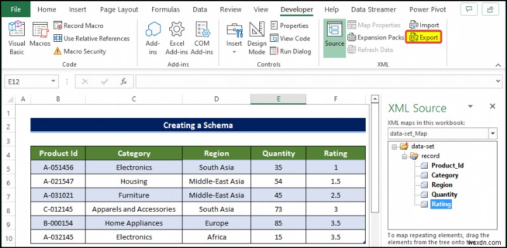Click the XML Export button
The width and height of the screenshot is (507, 248).
coord(424,37)
